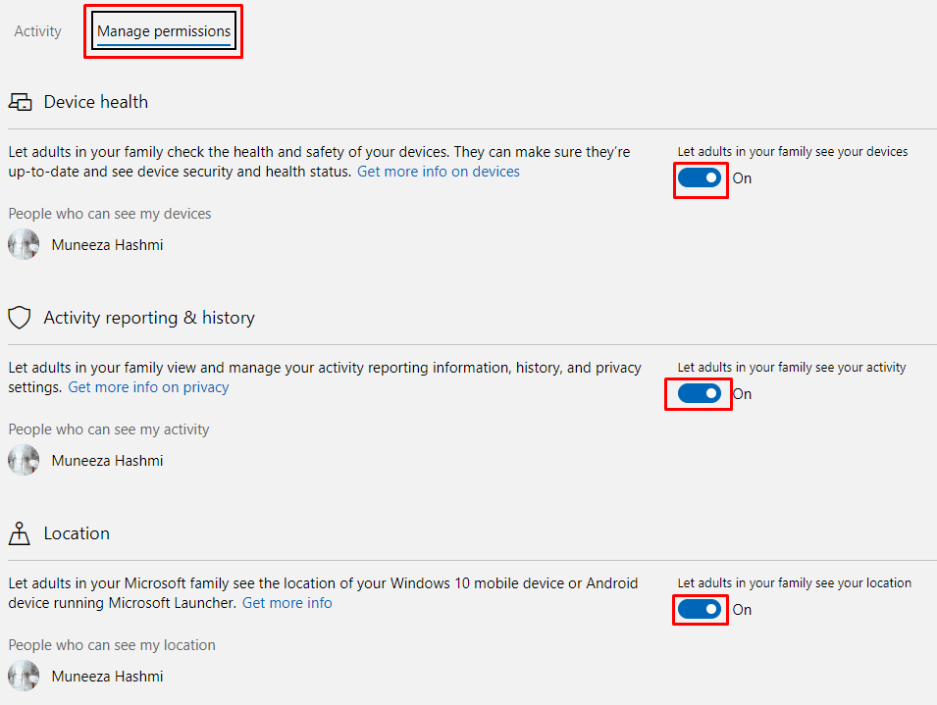Open Get more info link under Location

(286, 603)
